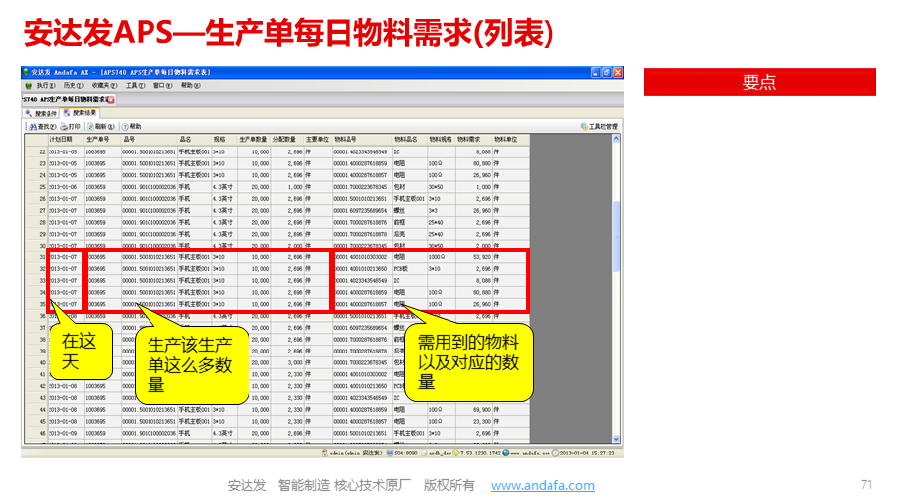Click the 品号 column header

(x=149, y=140)
